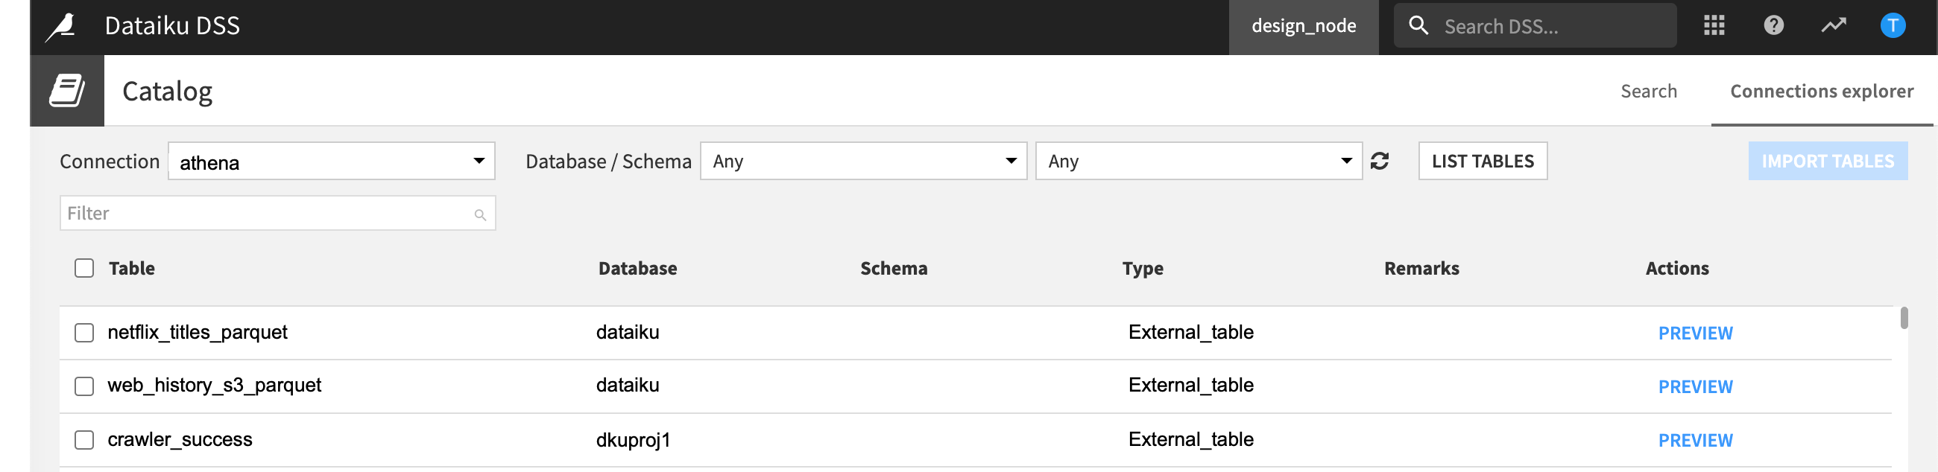Image resolution: width=1938 pixels, height=472 pixels.
Task: Open the activity trend icon
Action: [1833, 25]
